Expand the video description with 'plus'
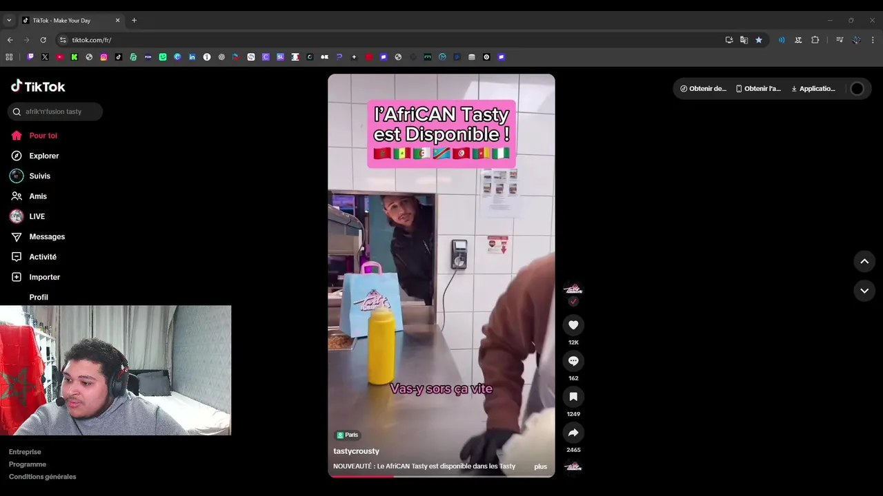This screenshot has width=883, height=496. point(540,466)
